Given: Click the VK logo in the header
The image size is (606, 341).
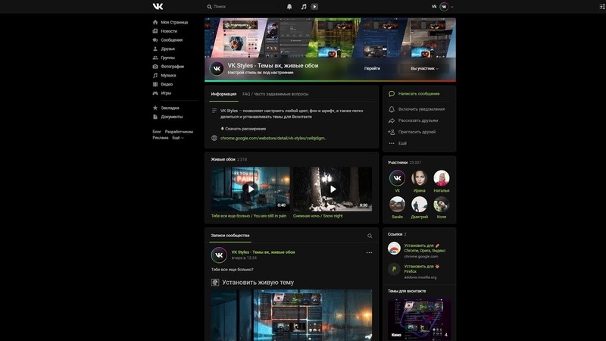Looking at the screenshot, I should click(x=158, y=6).
